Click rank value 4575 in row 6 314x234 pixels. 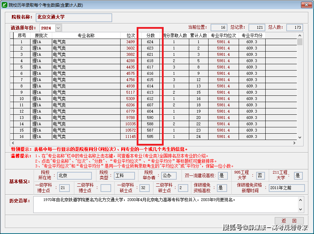point(130,73)
